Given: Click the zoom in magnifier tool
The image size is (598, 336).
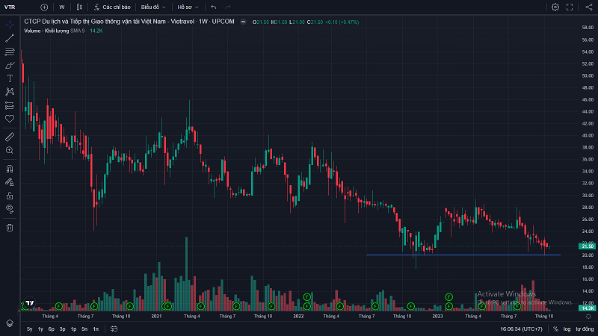Looking at the screenshot, I should (x=10, y=150).
